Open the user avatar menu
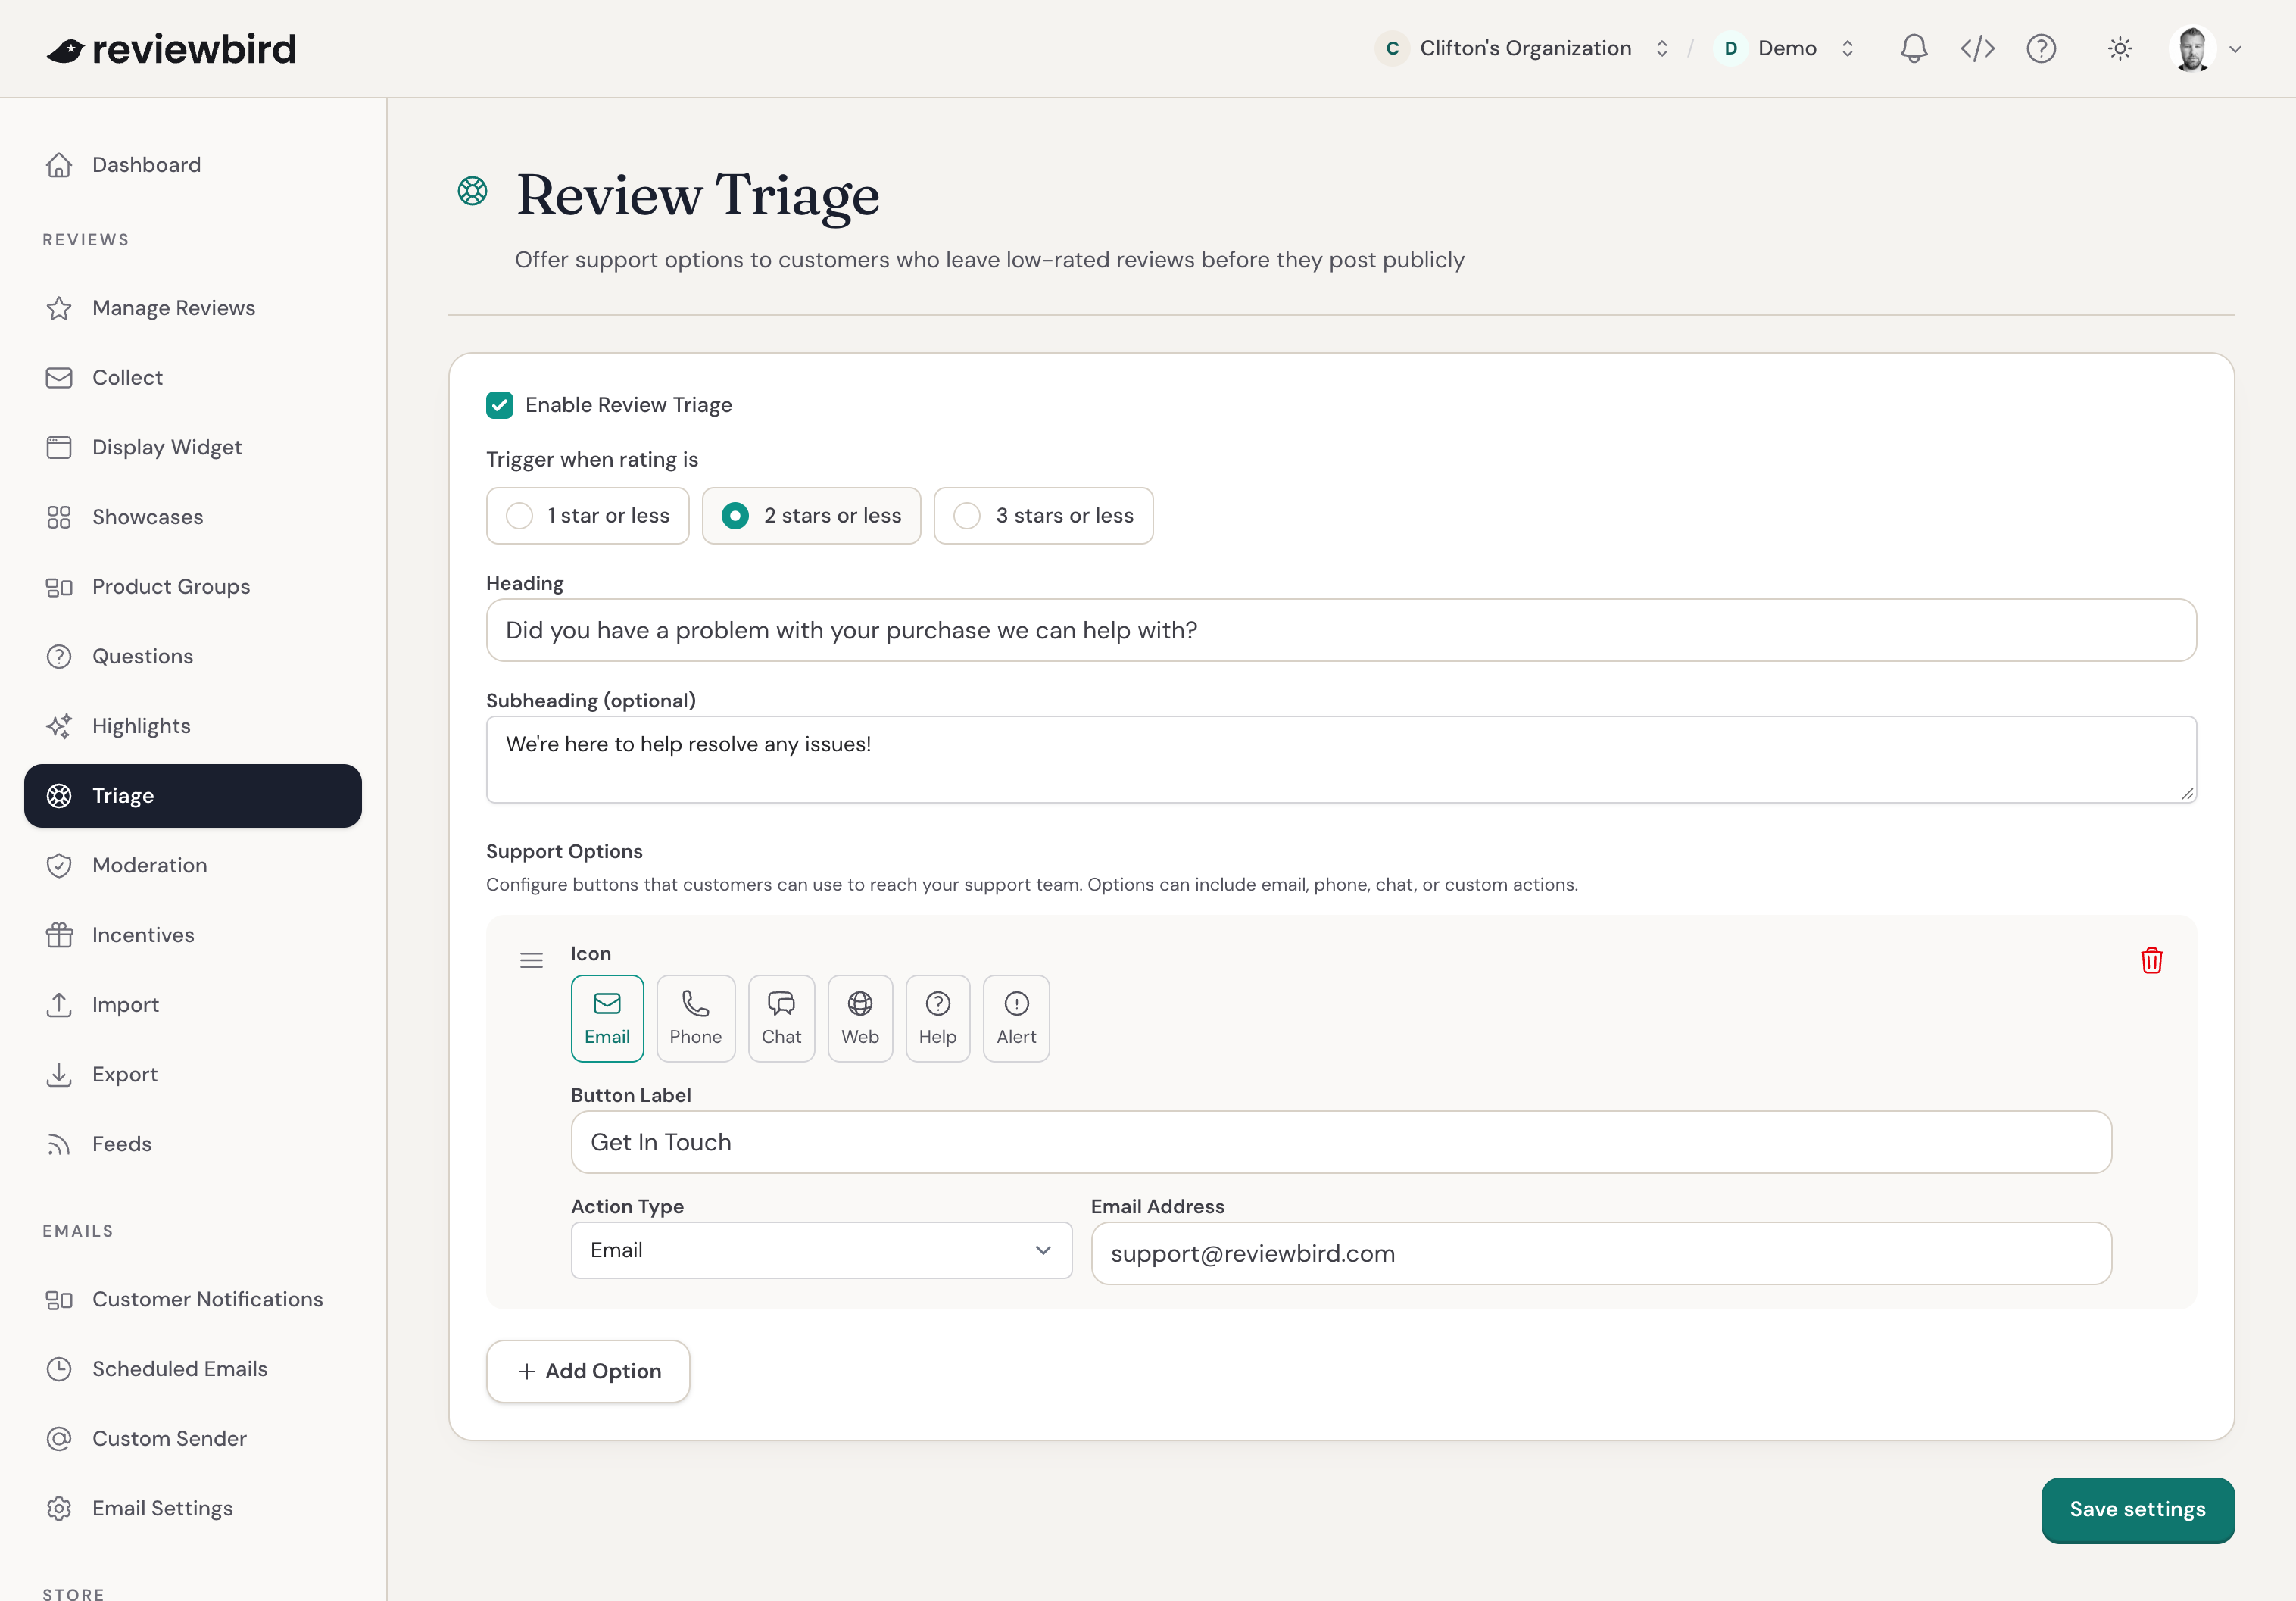This screenshot has width=2296, height=1601. (2192, 48)
